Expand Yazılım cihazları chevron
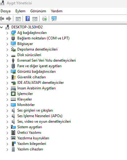127x160 pixels. (7, 150)
